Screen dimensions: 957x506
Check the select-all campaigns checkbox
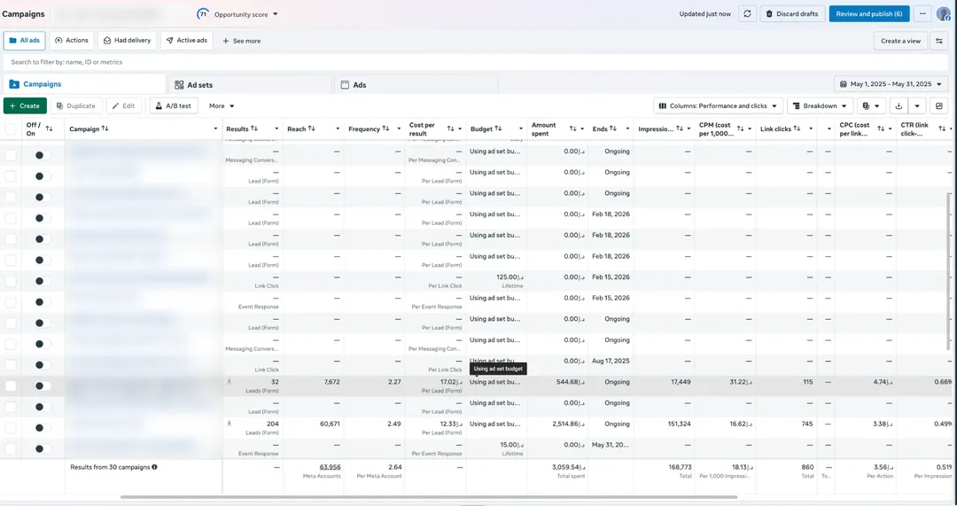tap(11, 128)
